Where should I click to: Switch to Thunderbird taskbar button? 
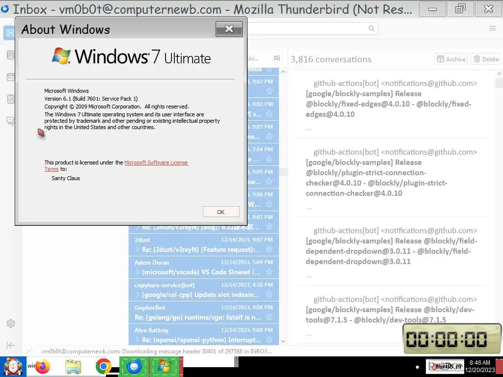(134, 366)
